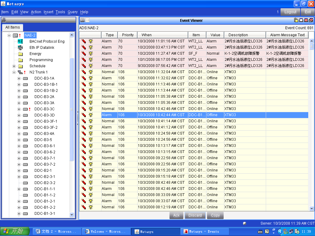Click the Ack button

pyautogui.click(x=176, y=215)
